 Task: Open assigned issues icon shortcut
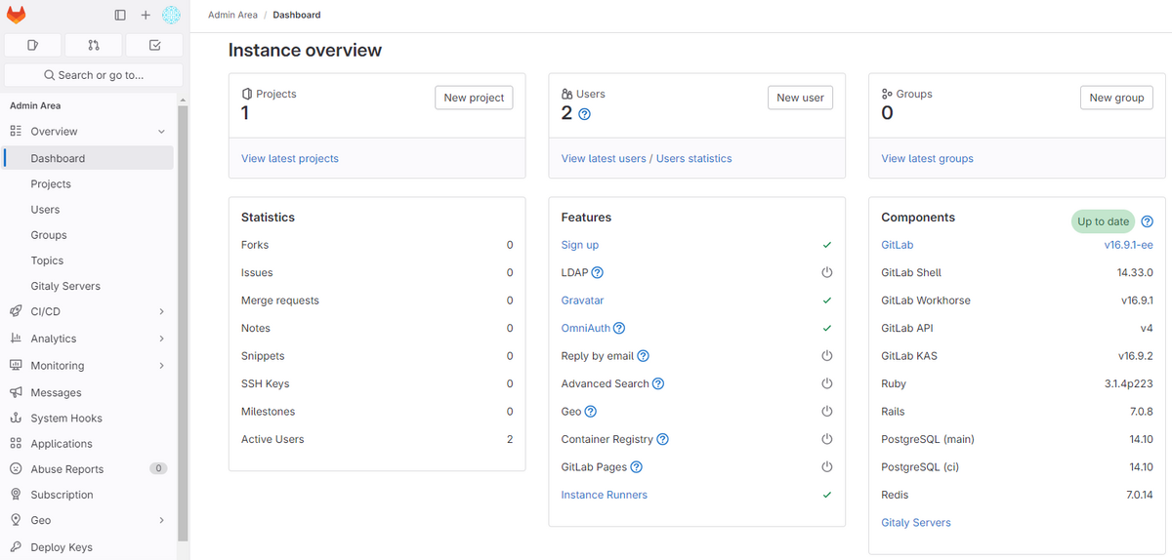(x=33, y=45)
